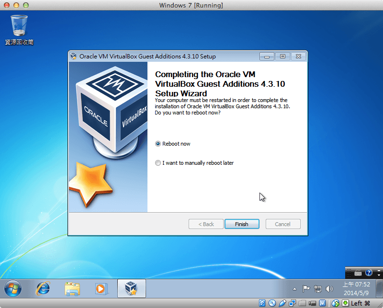Select the VirtualBox Guest Additions Setup taskbar icon

[x=132, y=288]
